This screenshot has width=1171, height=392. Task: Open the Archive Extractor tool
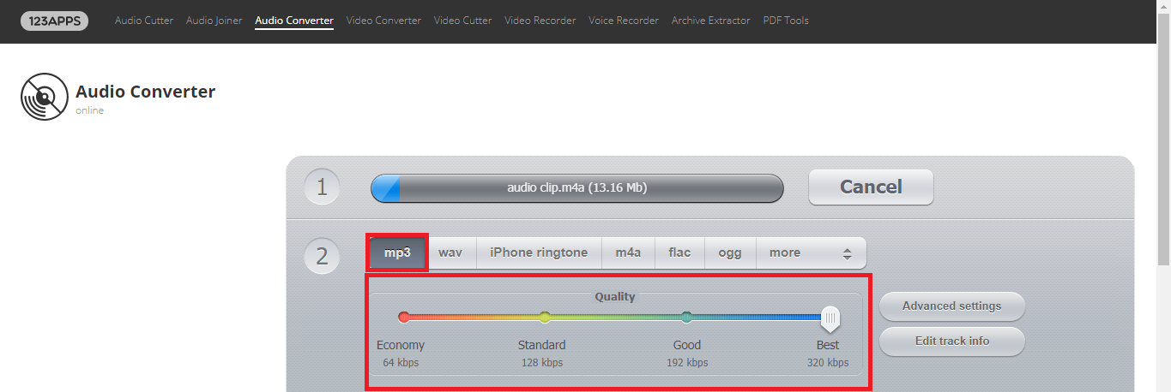pyautogui.click(x=710, y=21)
